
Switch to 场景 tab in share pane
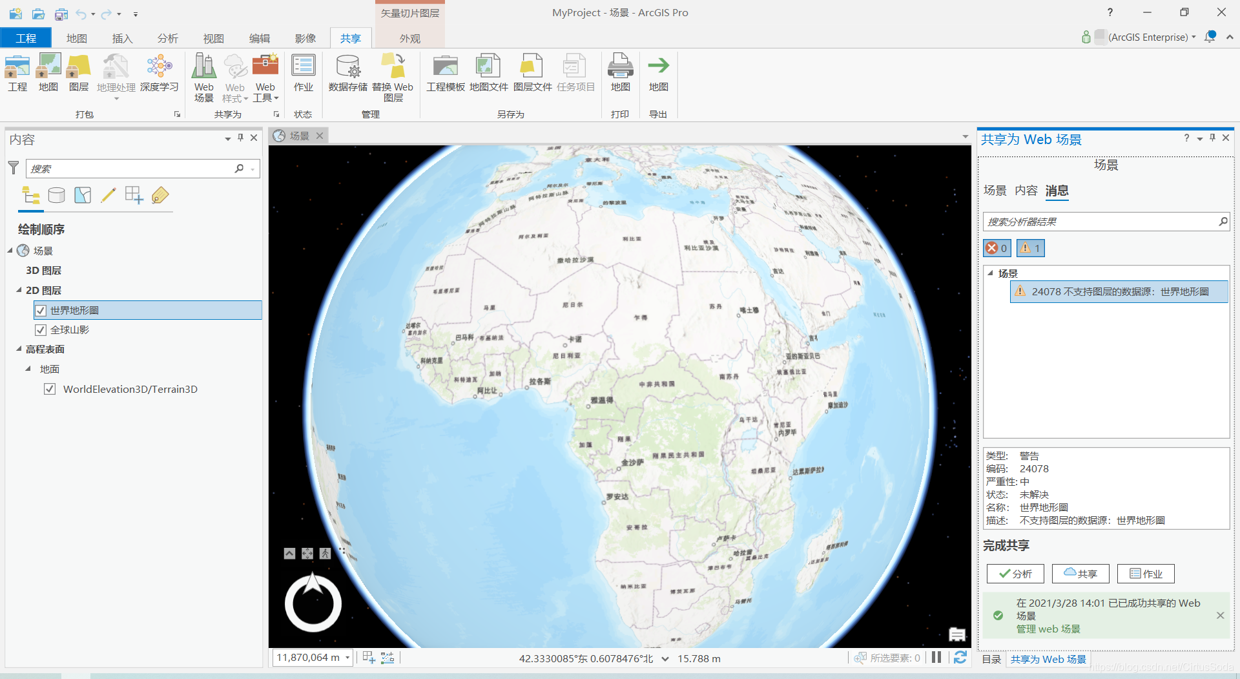coord(995,191)
